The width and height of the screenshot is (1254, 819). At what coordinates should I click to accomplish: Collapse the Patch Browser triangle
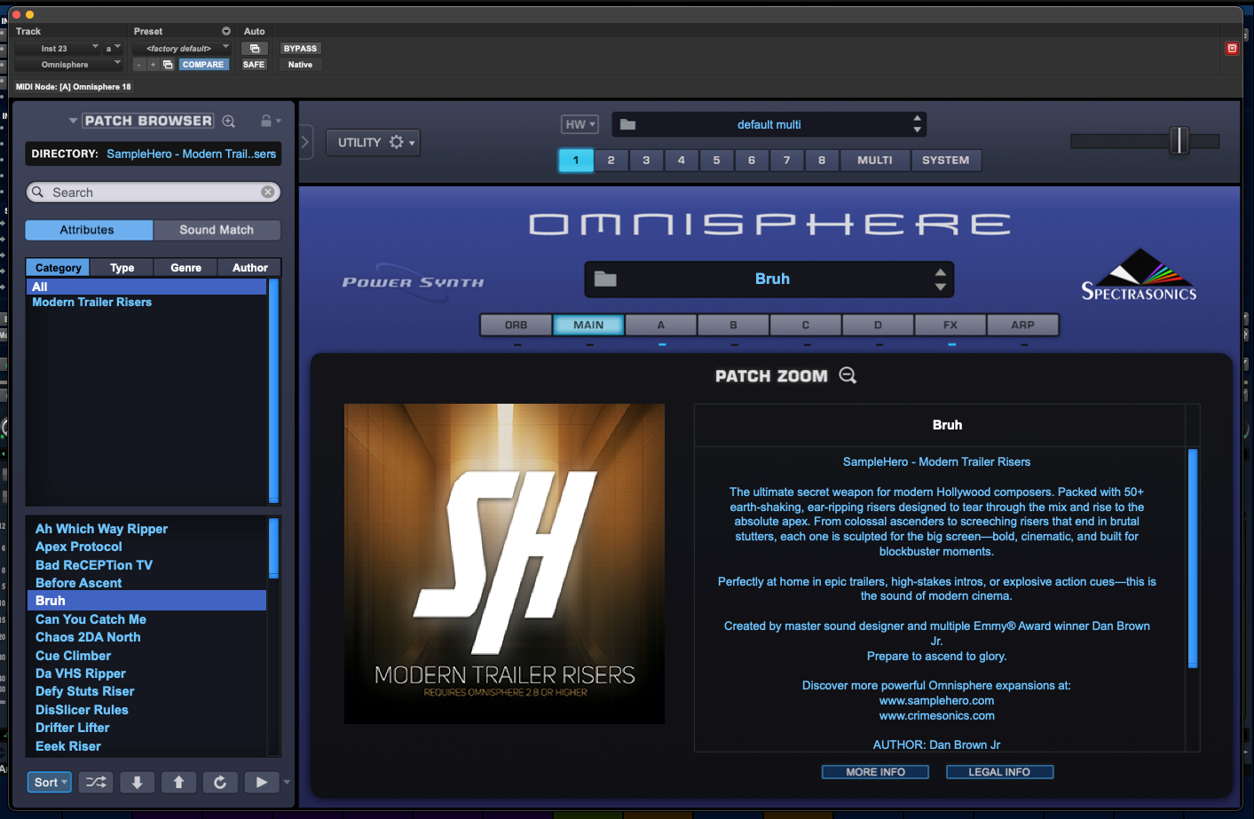[x=73, y=121]
